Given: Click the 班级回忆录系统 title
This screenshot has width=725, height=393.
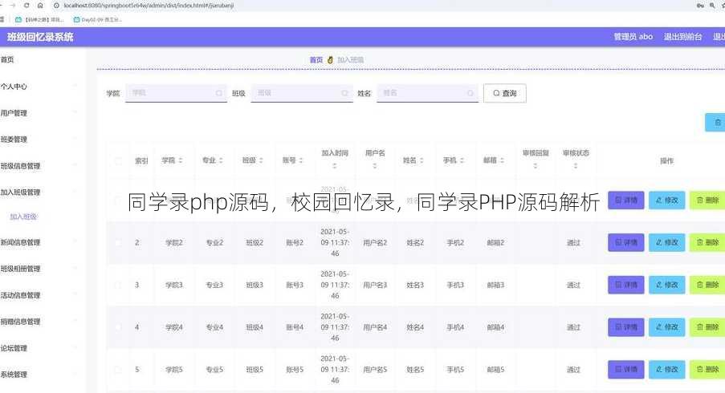Looking at the screenshot, I should [40, 38].
